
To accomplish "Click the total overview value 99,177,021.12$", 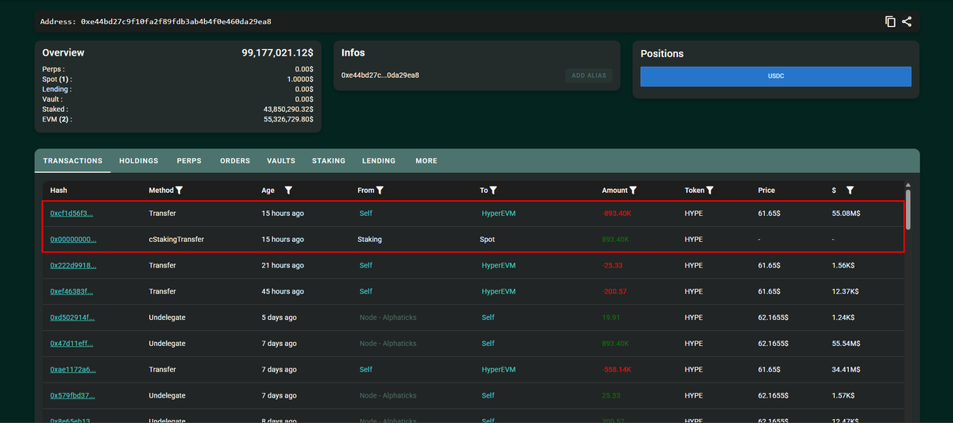I will click(x=277, y=53).
